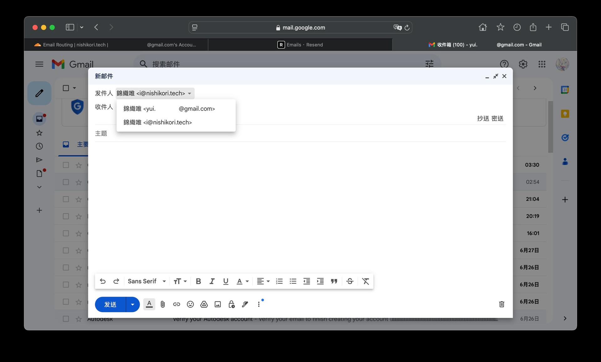Click the blue 发送 send button
This screenshot has width=601, height=362.
click(110, 304)
